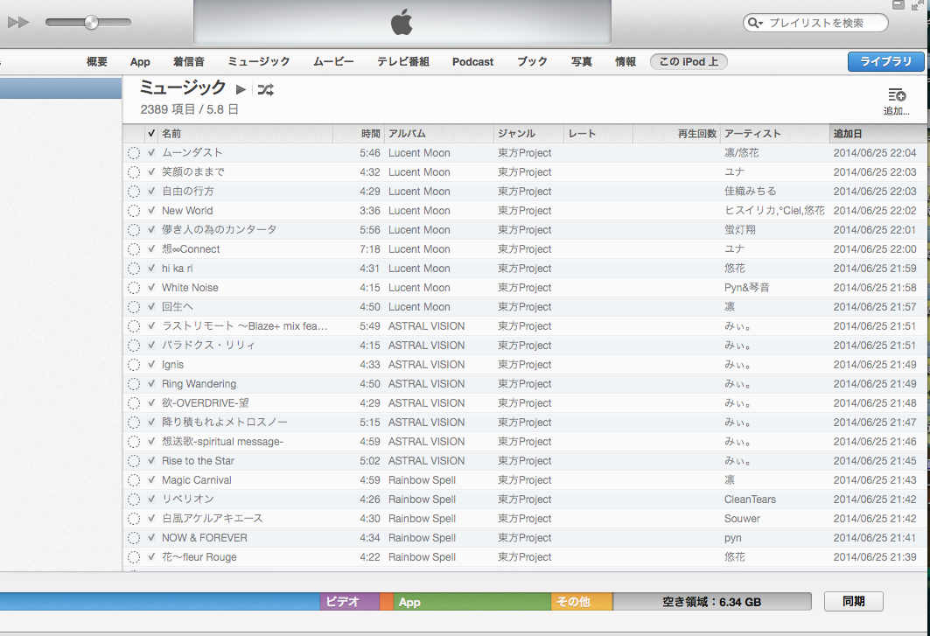Screen dimensions: 930x636
Task: Sort by アルバム column header
Action: click(x=439, y=134)
